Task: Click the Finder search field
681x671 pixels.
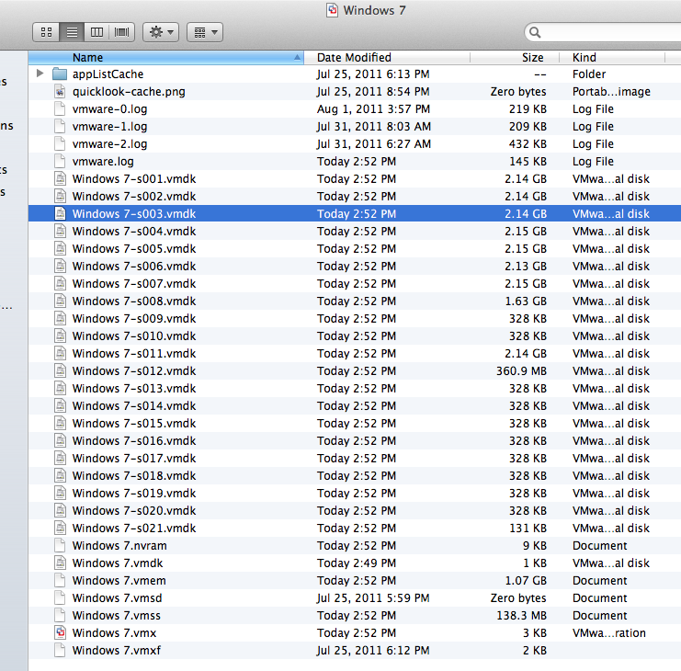Action: 604,32
